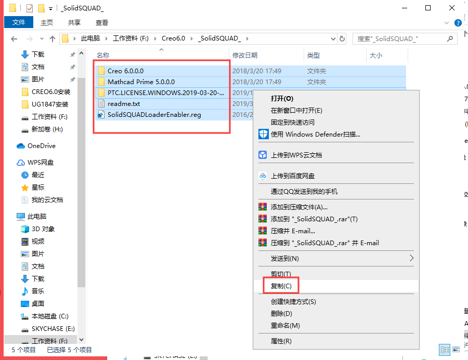468x360 pixels.
Task: Open 本地磁盘 (C:) in sidebar
Action: tap(50, 316)
